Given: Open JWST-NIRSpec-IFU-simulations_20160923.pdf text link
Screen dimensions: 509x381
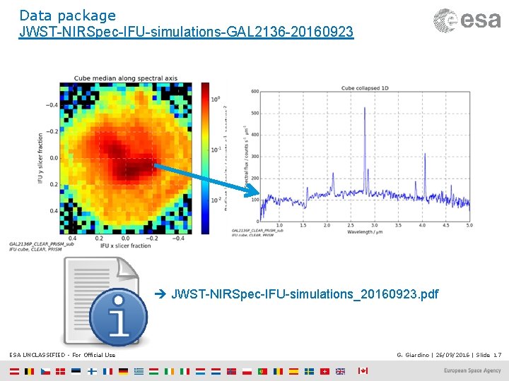Looking at the screenshot, I should (305, 294).
